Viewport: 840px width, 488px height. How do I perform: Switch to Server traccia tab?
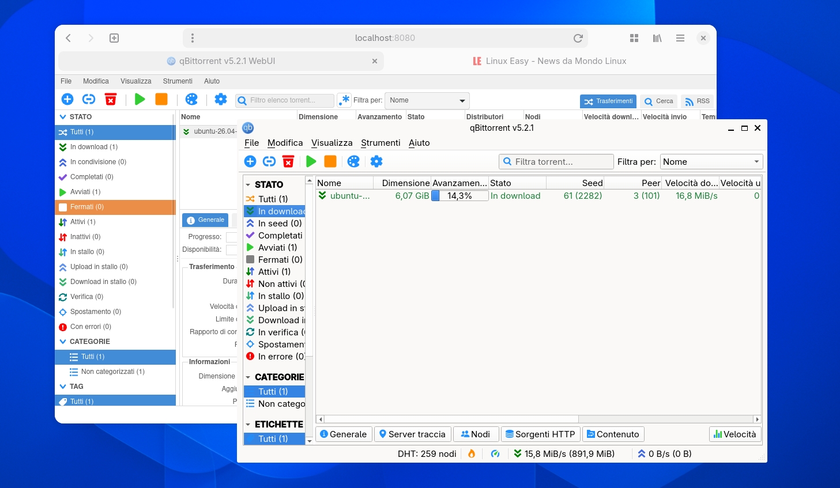(412, 434)
